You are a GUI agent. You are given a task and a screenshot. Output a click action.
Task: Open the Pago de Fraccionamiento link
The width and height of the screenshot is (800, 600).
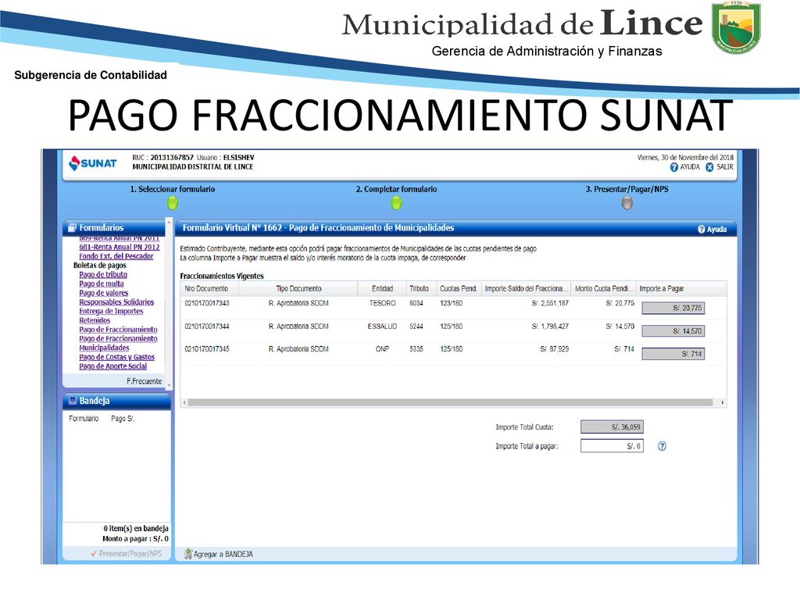(118, 330)
